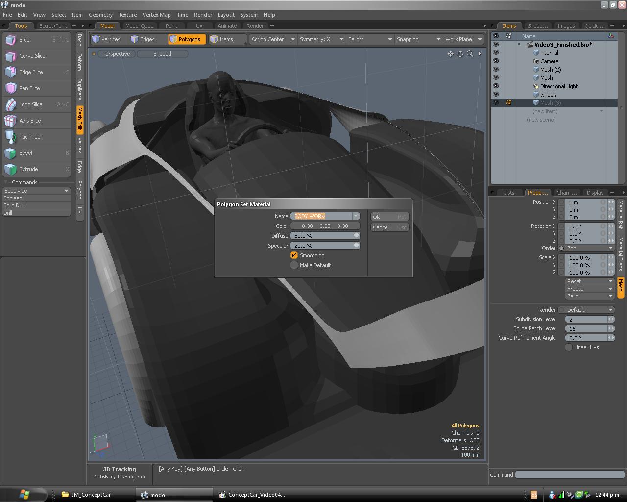The width and height of the screenshot is (627, 502).
Task: Collapse the Video3_Finished.lxo scene tree
Action: coord(519,45)
